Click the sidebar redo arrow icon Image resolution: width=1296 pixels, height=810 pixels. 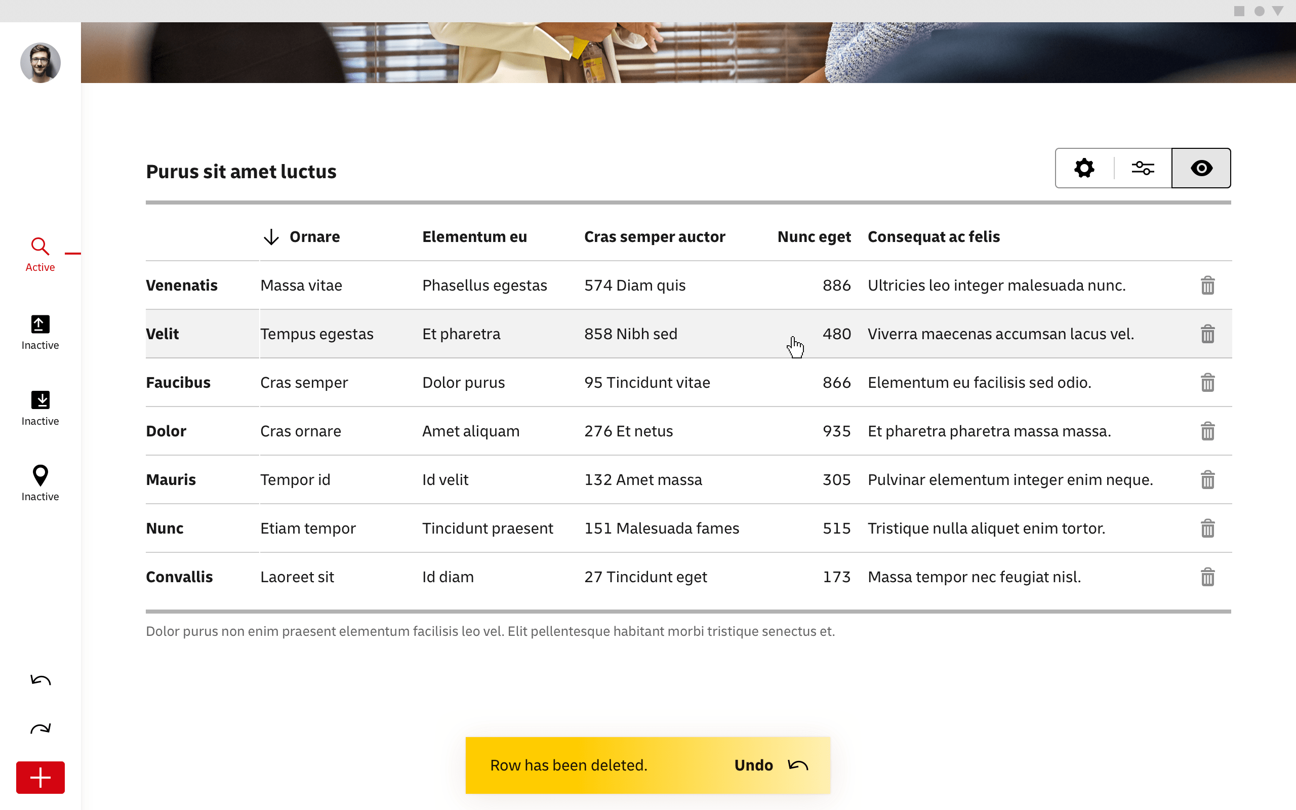(40, 728)
